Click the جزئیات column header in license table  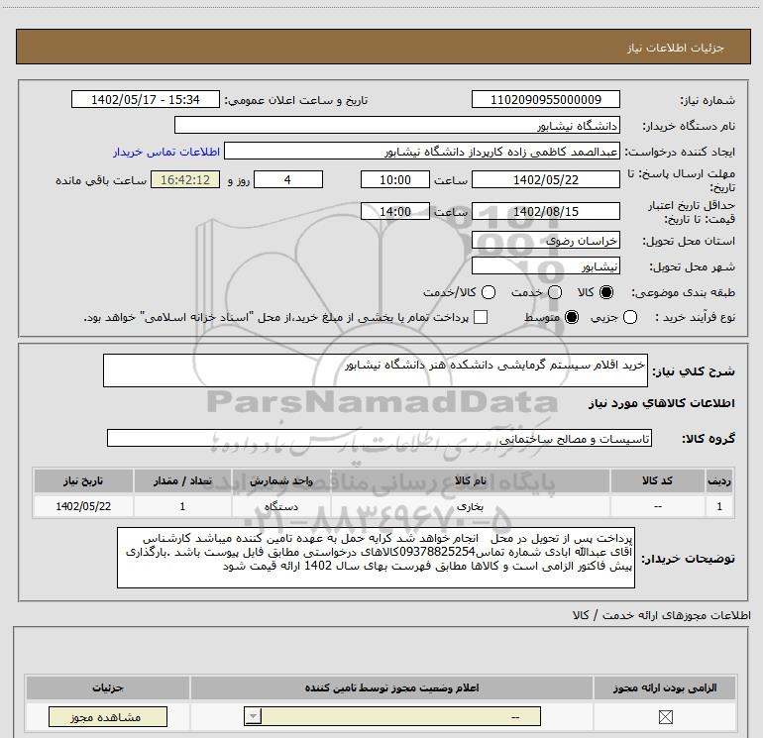[108, 687]
